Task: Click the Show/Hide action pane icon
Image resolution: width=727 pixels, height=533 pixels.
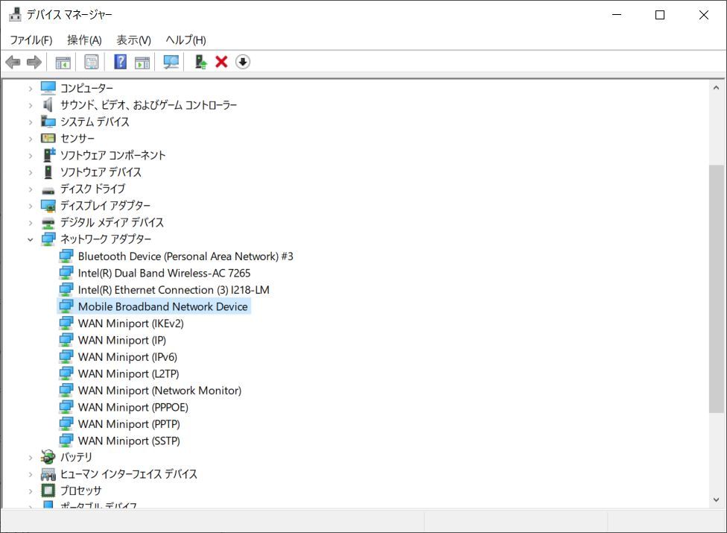Action: [x=142, y=62]
